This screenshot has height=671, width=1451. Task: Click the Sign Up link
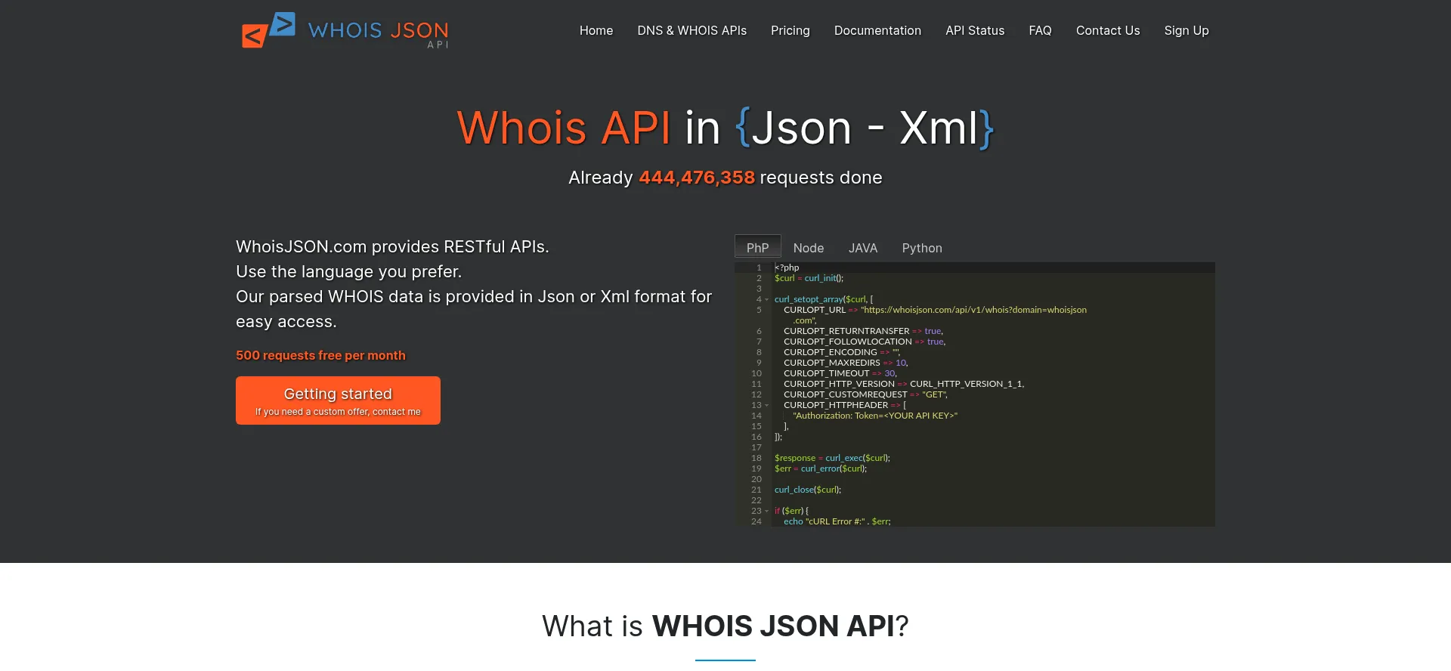click(x=1186, y=30)
